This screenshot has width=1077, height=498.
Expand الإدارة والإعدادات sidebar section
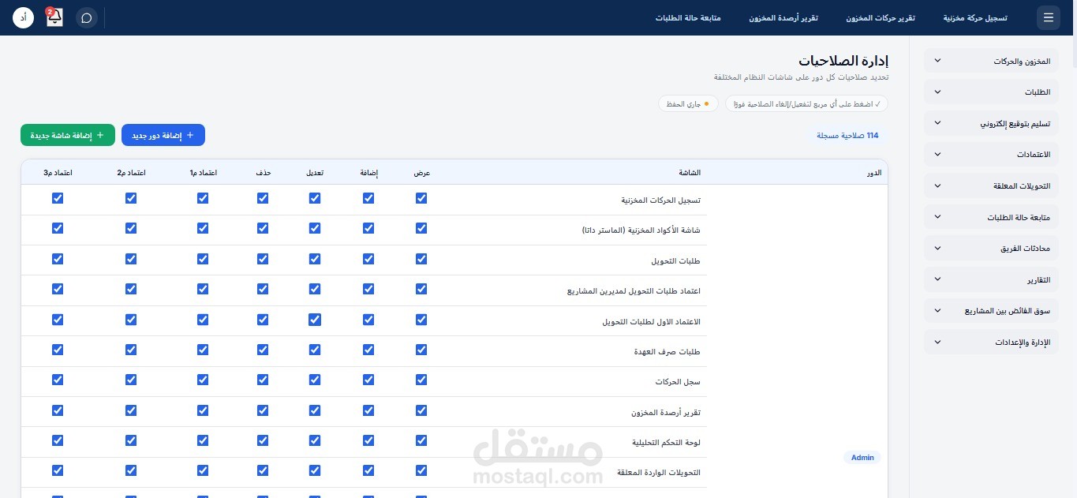click(990, 342)
